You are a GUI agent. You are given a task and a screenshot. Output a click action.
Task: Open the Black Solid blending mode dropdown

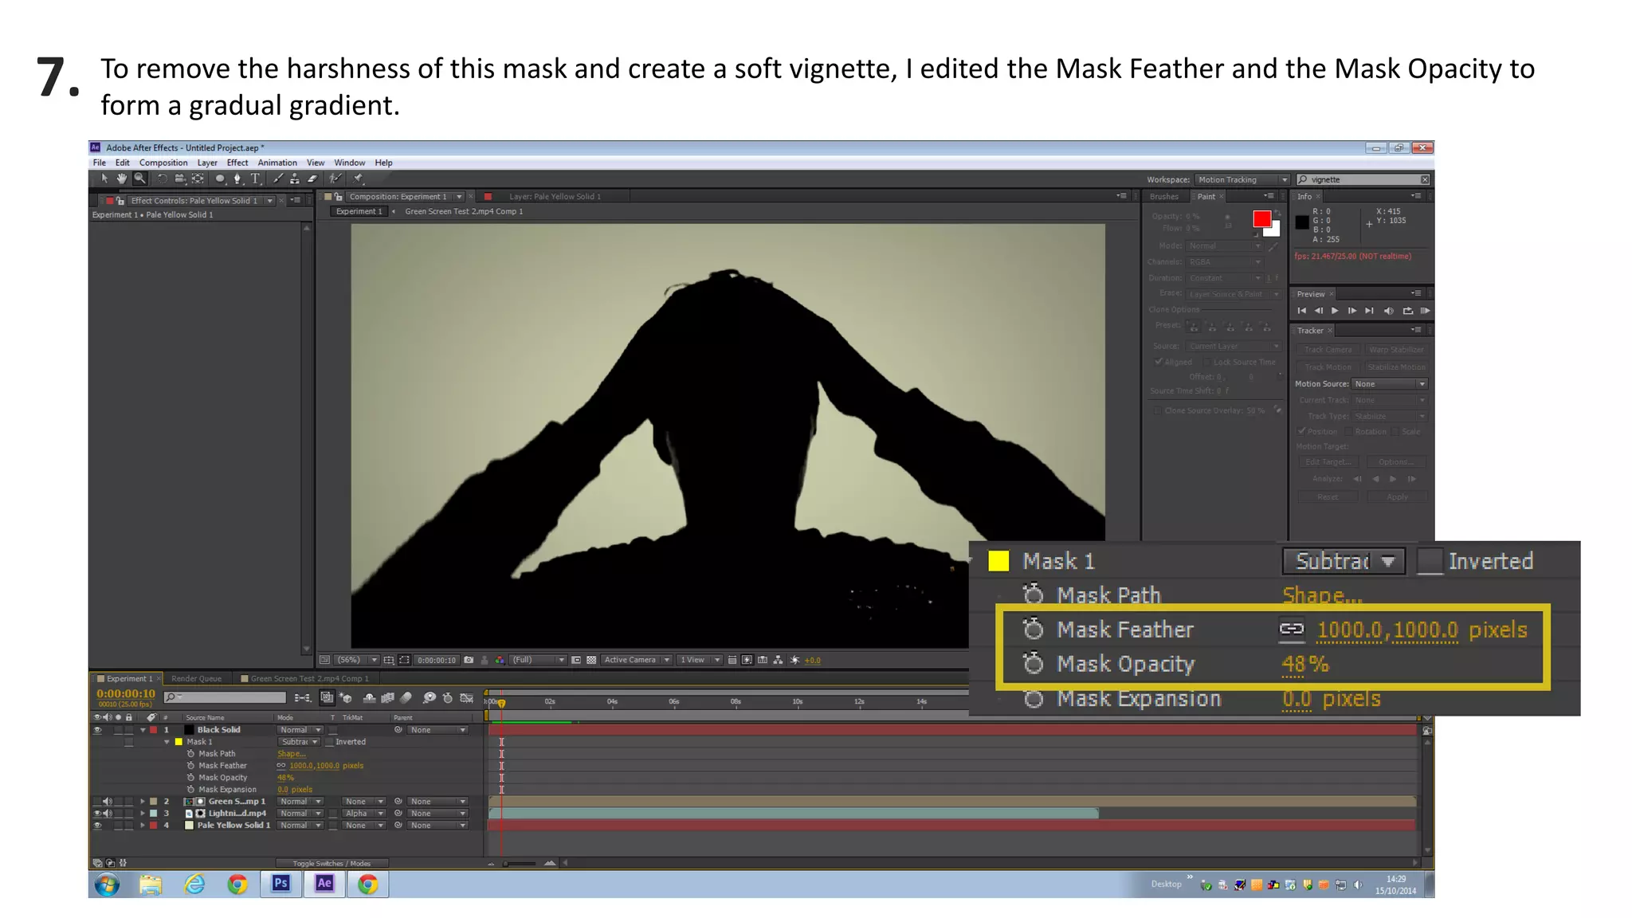pos(300,730)
